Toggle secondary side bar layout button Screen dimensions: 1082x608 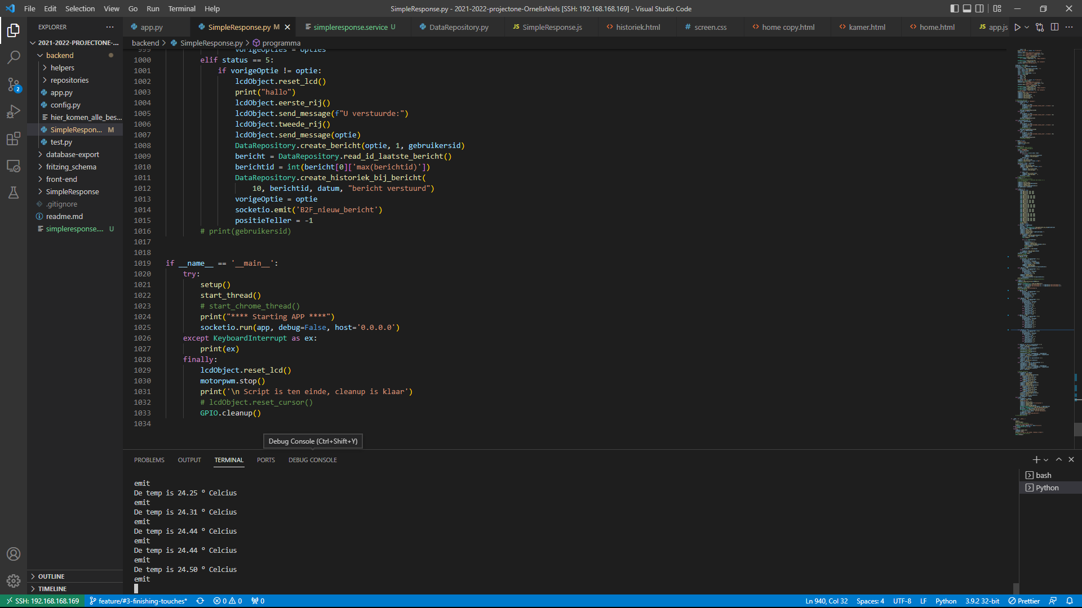click(979, 8)
